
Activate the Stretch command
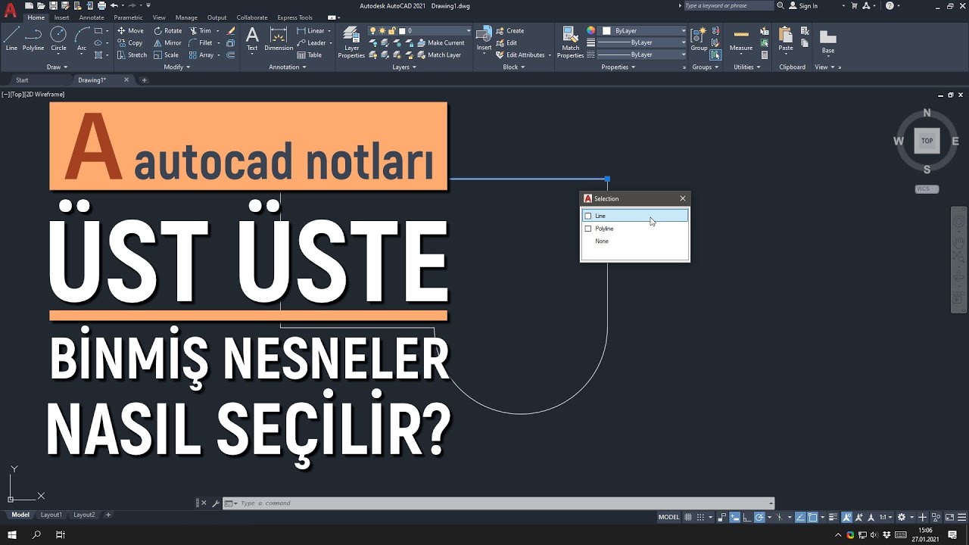pyautogui.click(x=132, y=55)
